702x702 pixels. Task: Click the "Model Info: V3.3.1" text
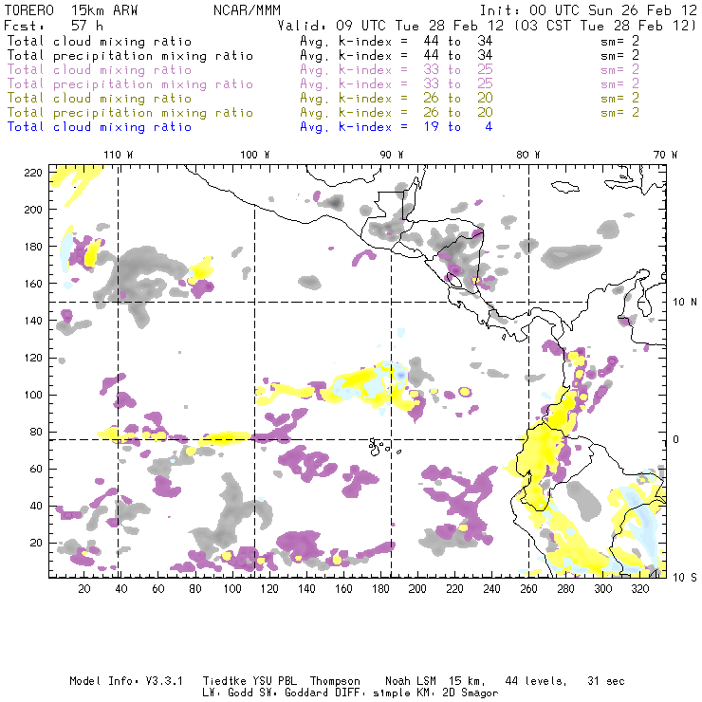tap(126, 681)
